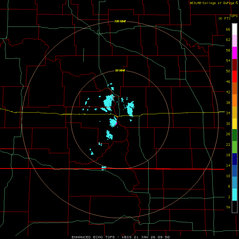
Task: Click the legend value '34'
Action: tap(228, 113)
